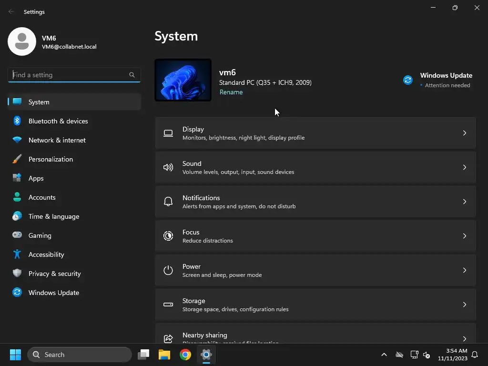Click the magnifier icon in Find a setting
The image size is (488, 366).
(x=132, y=75)
